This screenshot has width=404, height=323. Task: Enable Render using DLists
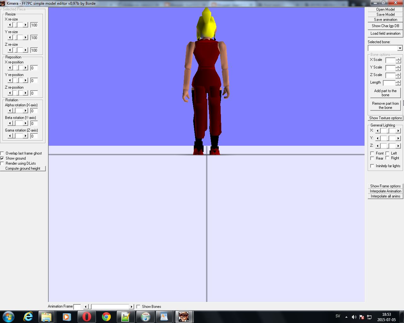(x=2, y=163)
